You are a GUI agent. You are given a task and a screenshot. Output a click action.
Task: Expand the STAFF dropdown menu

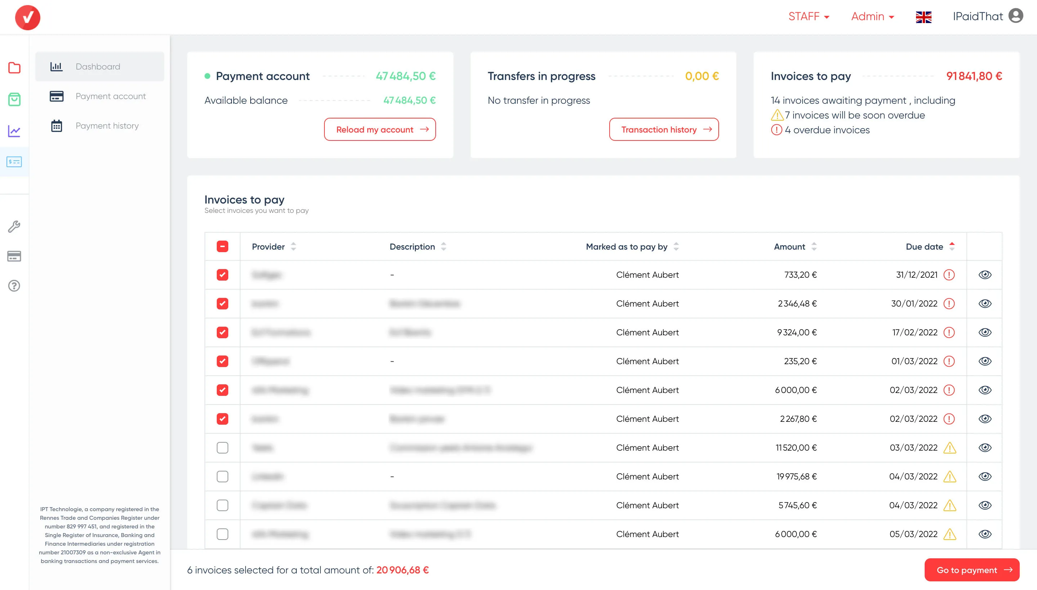(x=809, y=17)
